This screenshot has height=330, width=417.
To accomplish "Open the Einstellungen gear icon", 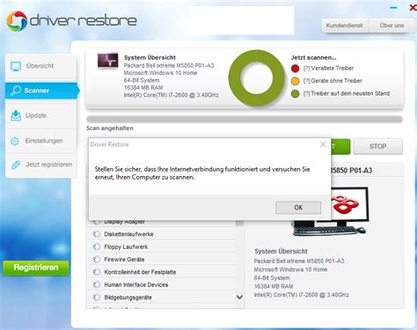I will pos(15,141).
